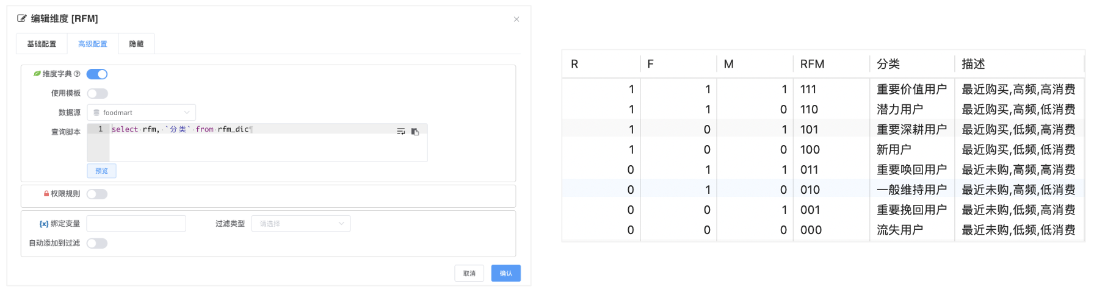Click the green leaf icon by 维度字典
This screenshot has height=295, width=1094.
(37, 74)
